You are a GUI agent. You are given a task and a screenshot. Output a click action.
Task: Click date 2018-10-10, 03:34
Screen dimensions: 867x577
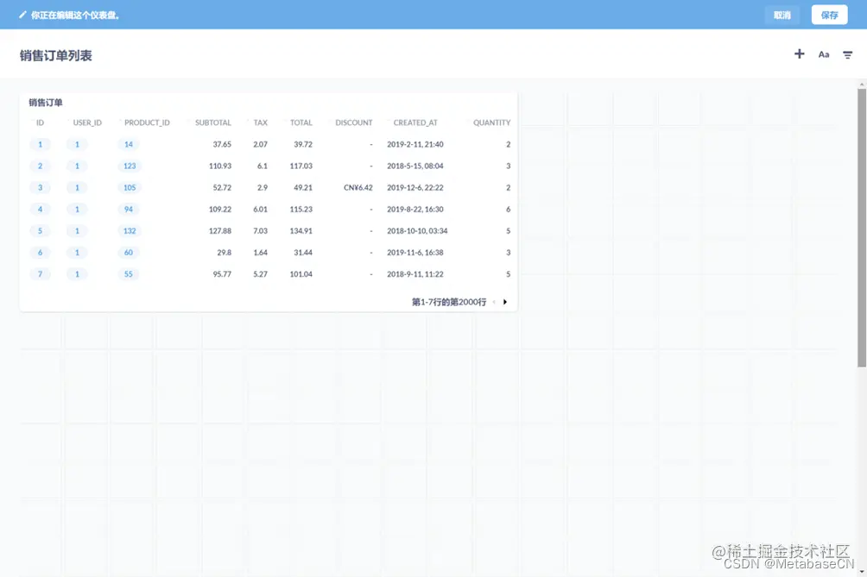click(417, 231)
